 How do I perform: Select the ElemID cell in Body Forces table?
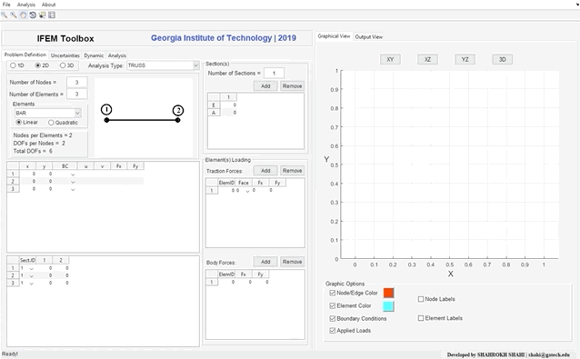pos(226,282)
